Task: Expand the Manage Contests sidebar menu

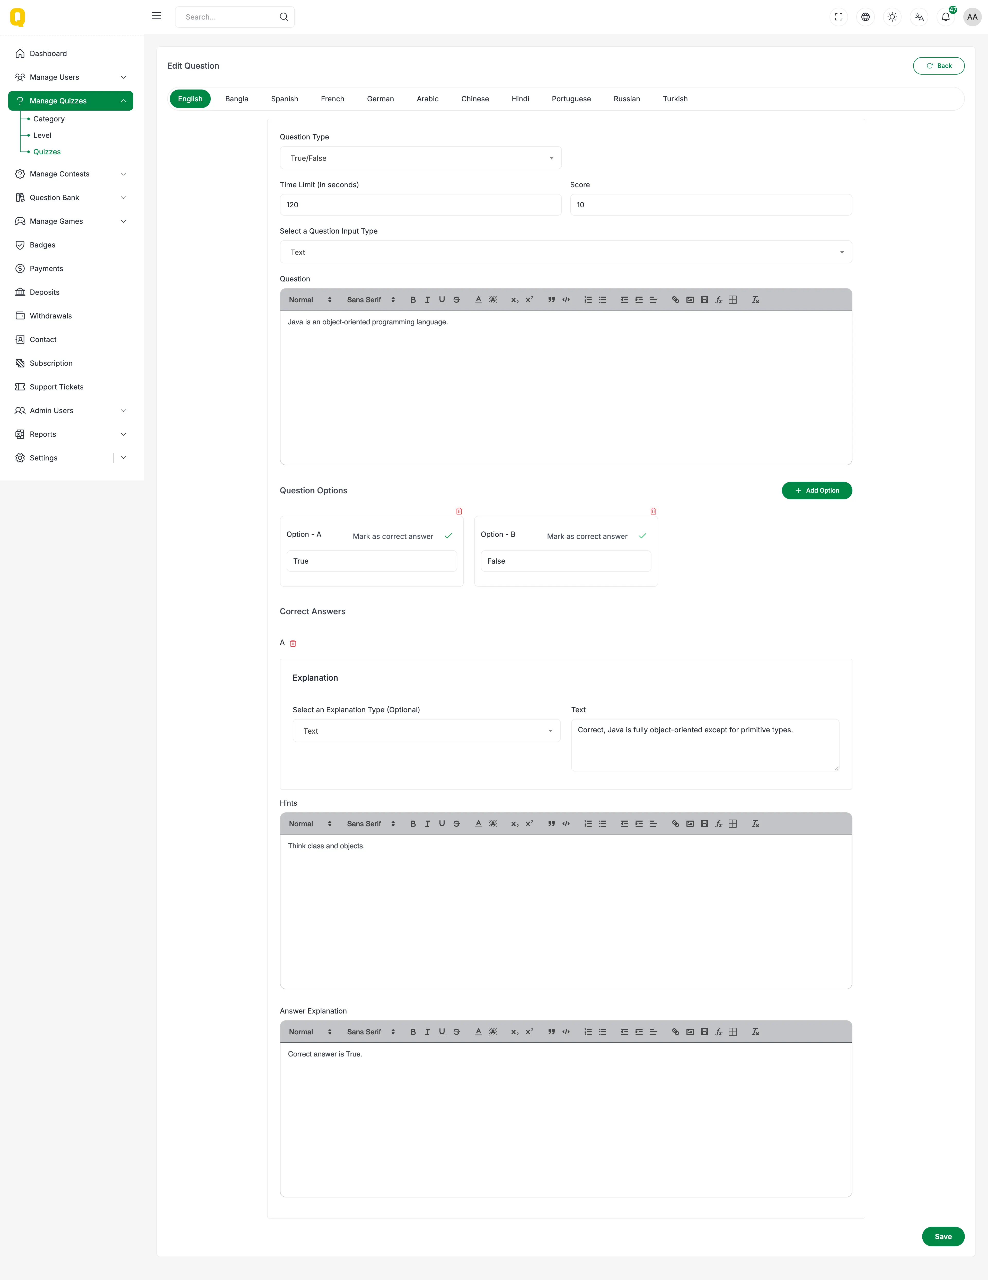Action: (x=70, y=174)
